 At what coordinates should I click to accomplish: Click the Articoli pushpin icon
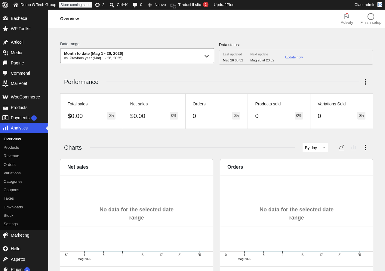pos(5,42)
